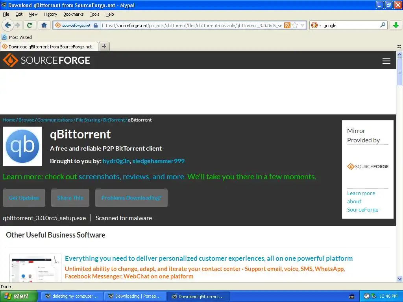
Task: Click the SourceForge mirror logo
Action: 368,166
